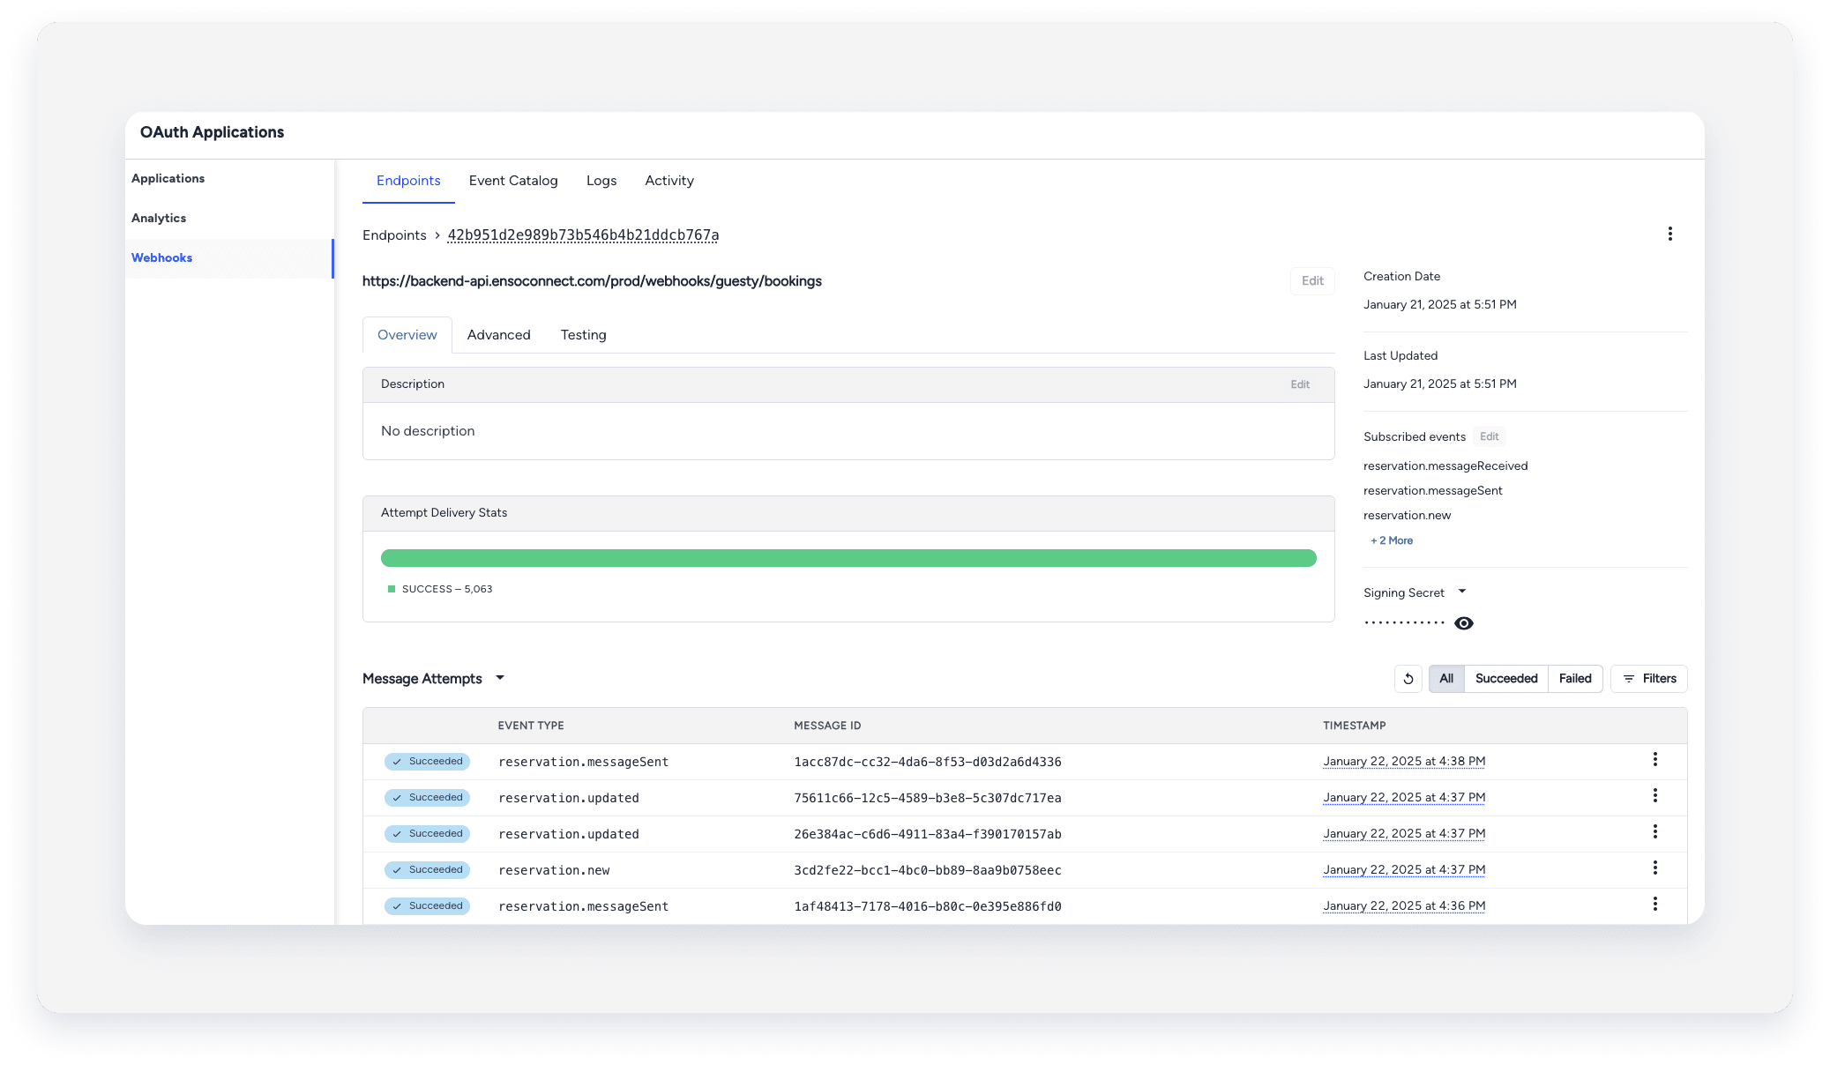Image resolution: width=1830 pixels, height=1065 pixels.
Task: Open the Advanced tab for this endpoint
Action: pos(498,335)
